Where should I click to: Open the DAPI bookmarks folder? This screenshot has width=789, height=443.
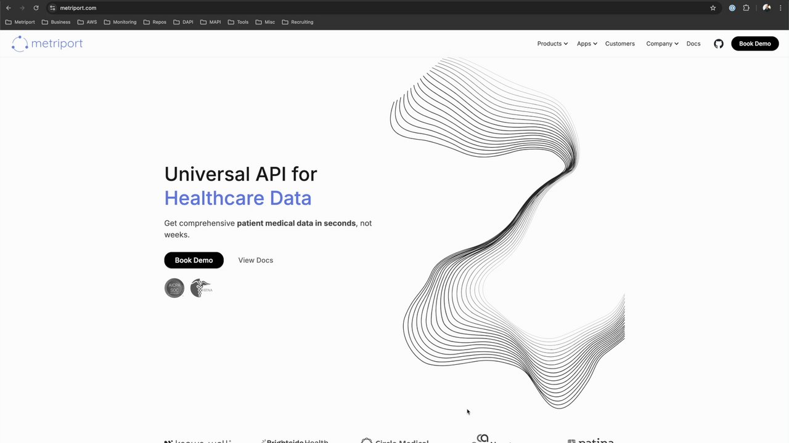[183, 22]
